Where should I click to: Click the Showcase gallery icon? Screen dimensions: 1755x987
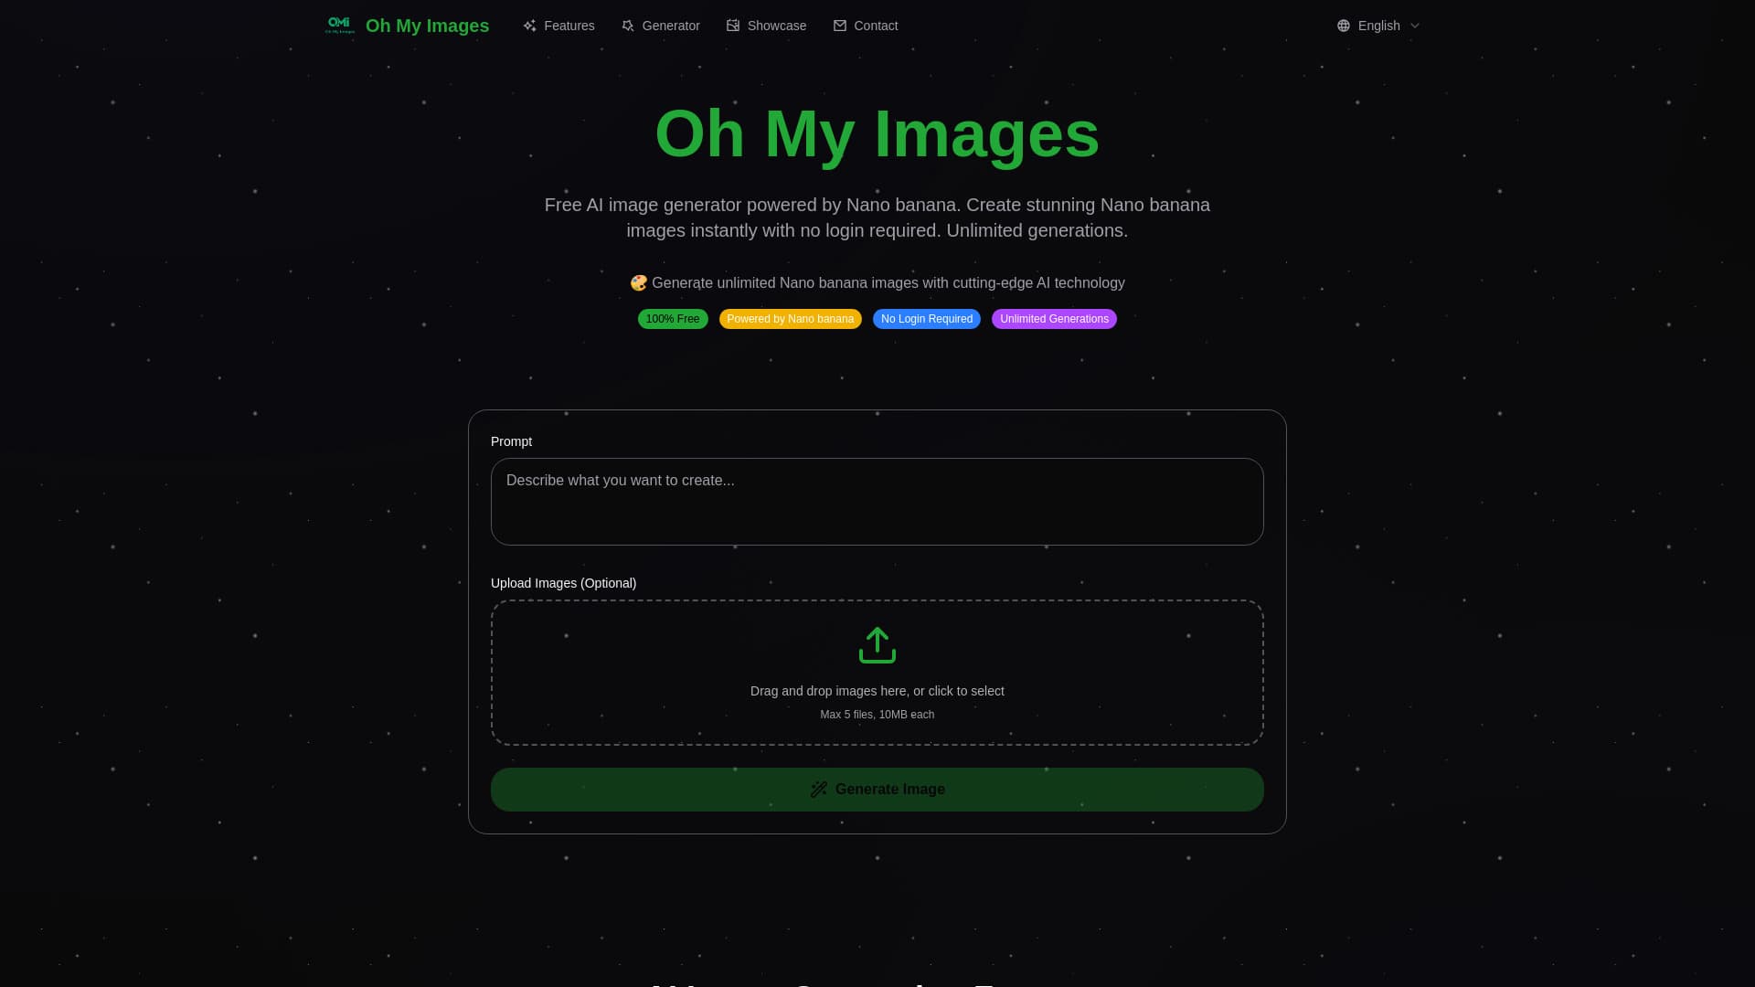point(734,26)
